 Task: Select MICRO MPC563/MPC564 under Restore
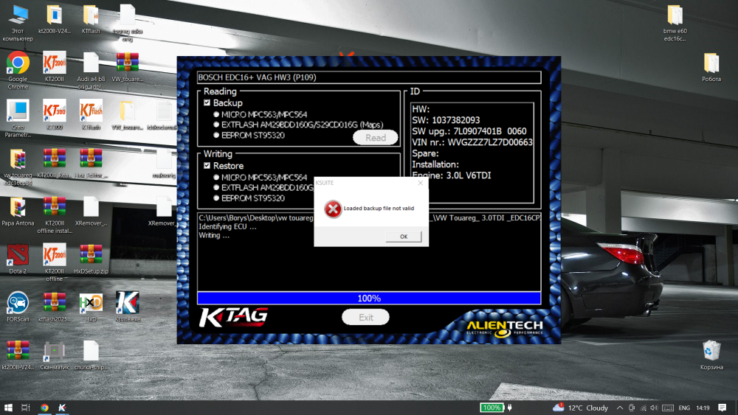tap(216, 177)
